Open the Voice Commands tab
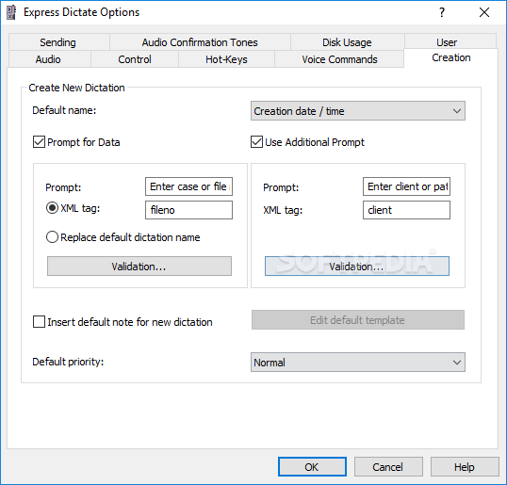This screenshot has height=485, width=507. 339,59
